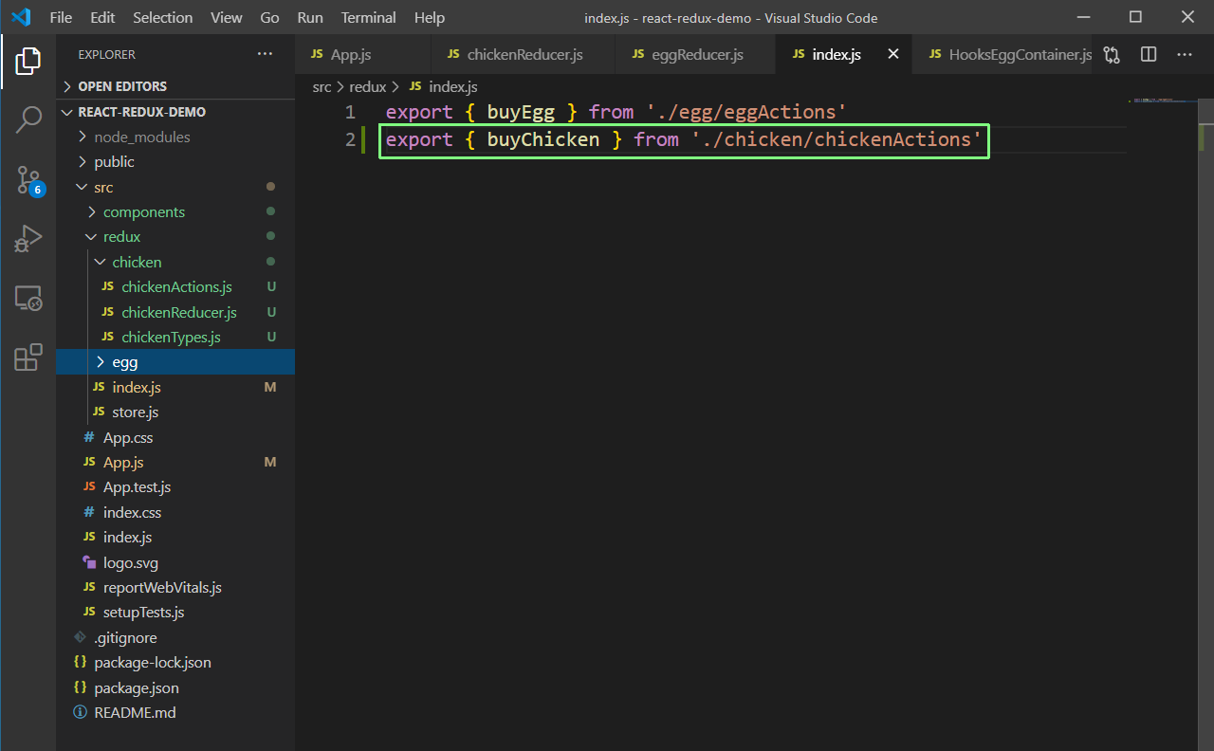Expand the egg folder

(x=175, y=362)
